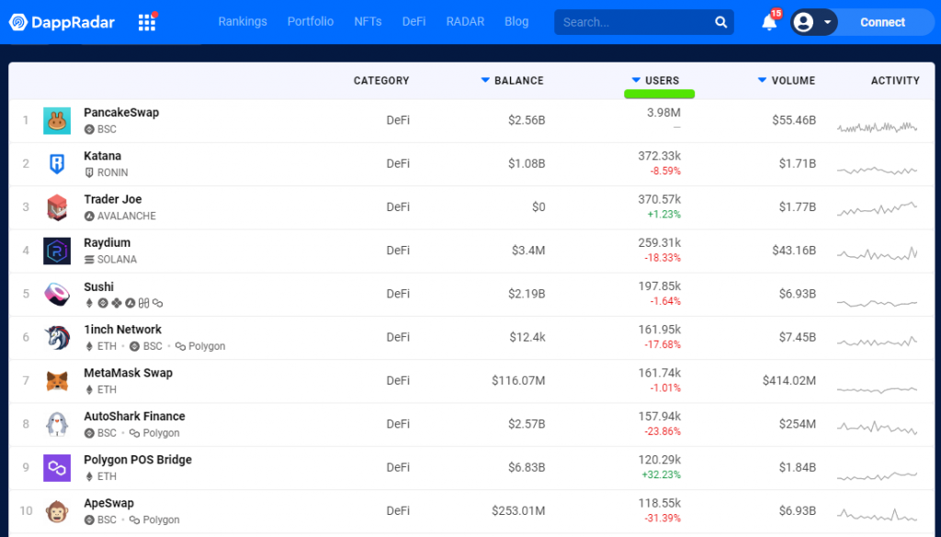Open the Polygon POS Bridge dapp page
The width and height of the screenshot is (941, 537).
tap(138, 460)
